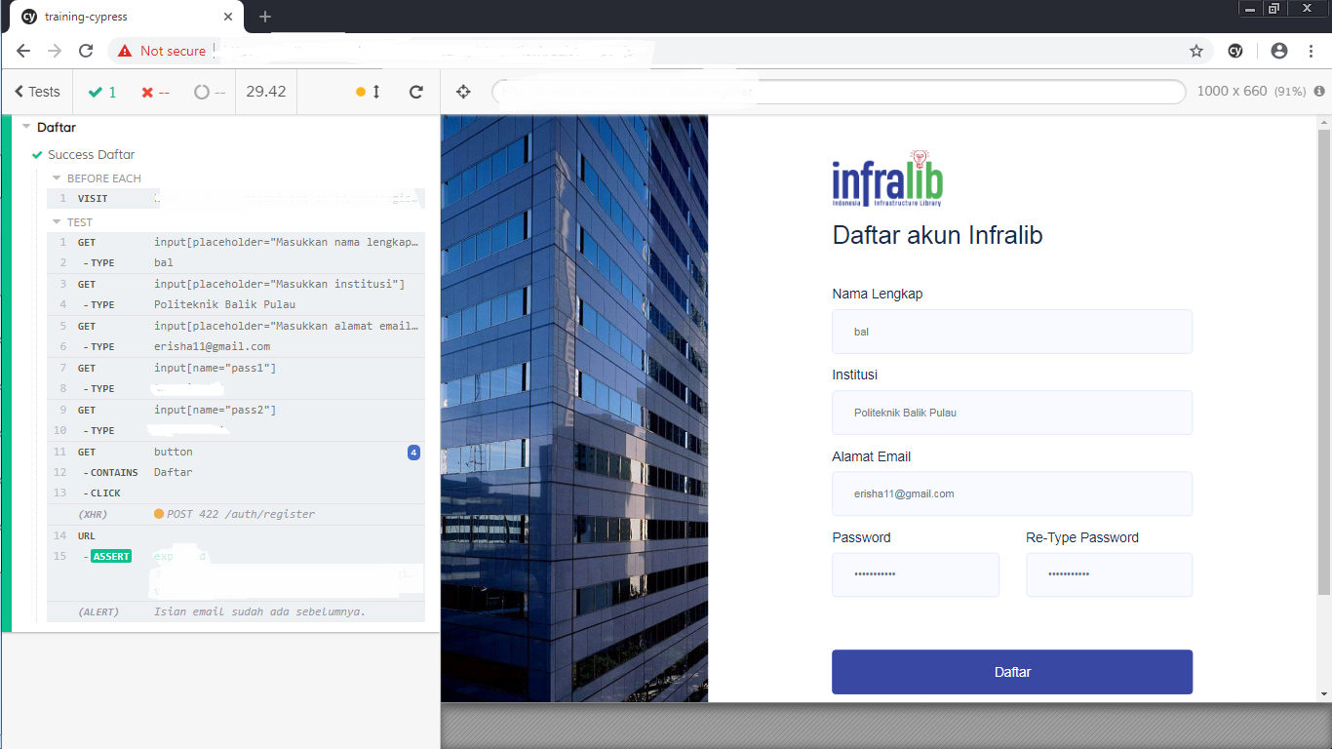Image resolution: width=1332 pixels, height=749 pixels.
Task: Restart all tests with the refresh icon
Action: pyautogui.click(x=416, y=91)
